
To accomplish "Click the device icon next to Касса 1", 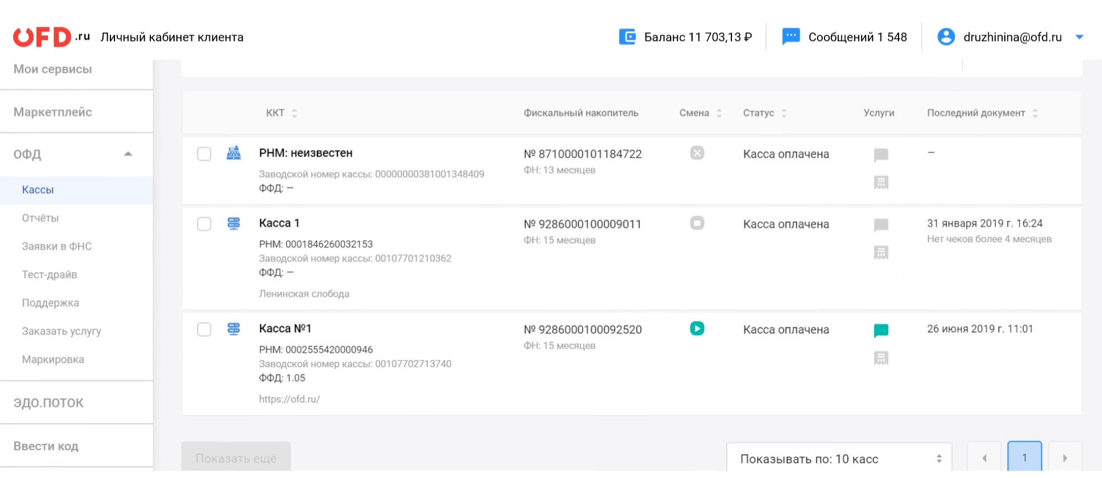I will pyautogui.click(x=234, y=223).
